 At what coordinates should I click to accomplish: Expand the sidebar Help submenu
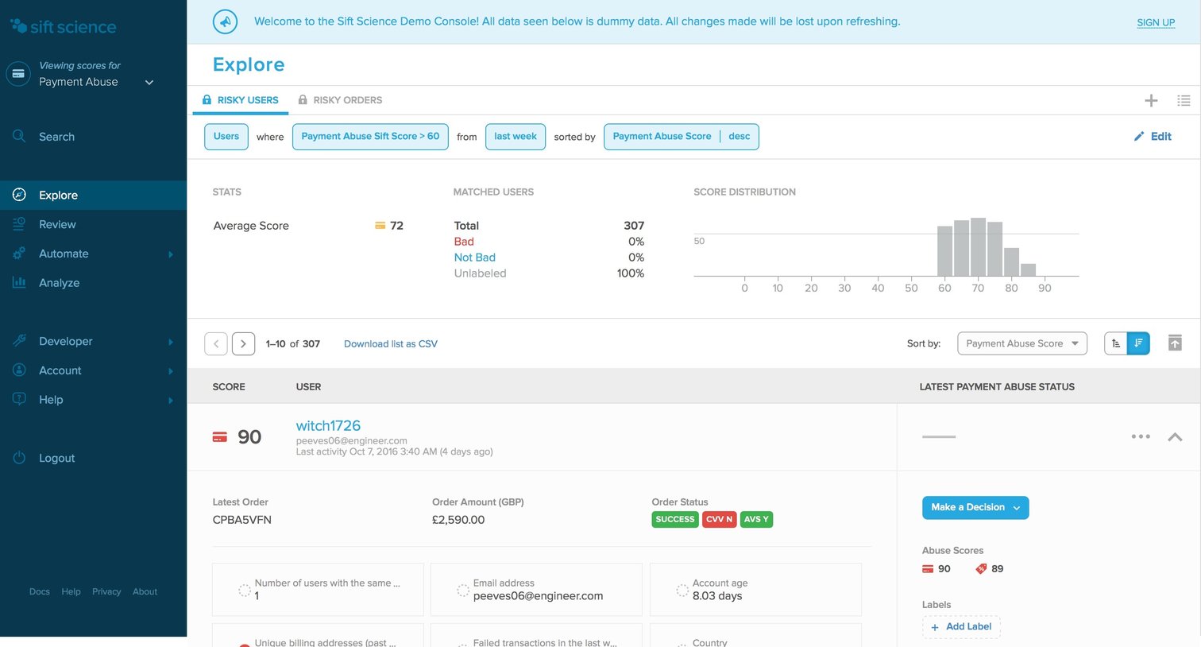(171, 401)
